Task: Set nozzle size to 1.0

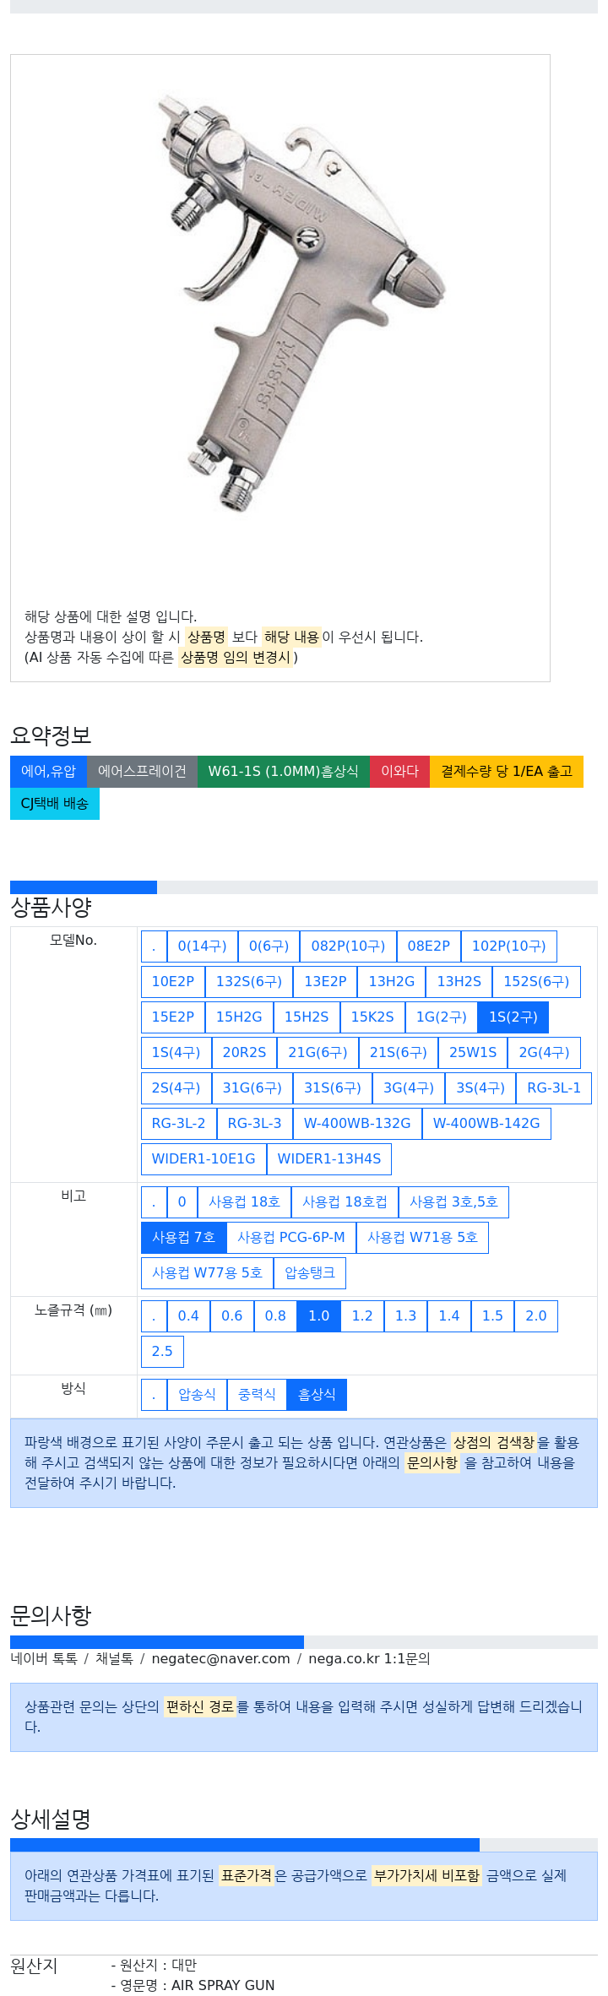Action: pos(319,1316)
